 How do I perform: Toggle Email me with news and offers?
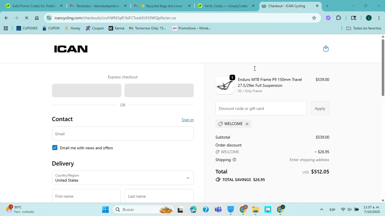[x=55, y=148]
